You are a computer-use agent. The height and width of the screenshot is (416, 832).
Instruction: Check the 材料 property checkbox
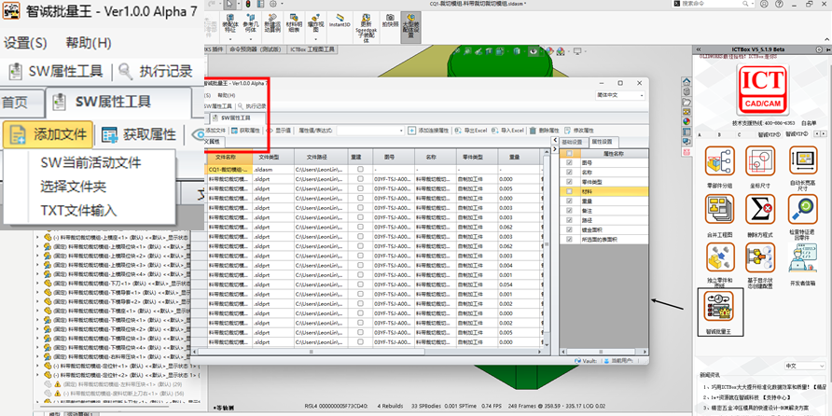[569, 191]
